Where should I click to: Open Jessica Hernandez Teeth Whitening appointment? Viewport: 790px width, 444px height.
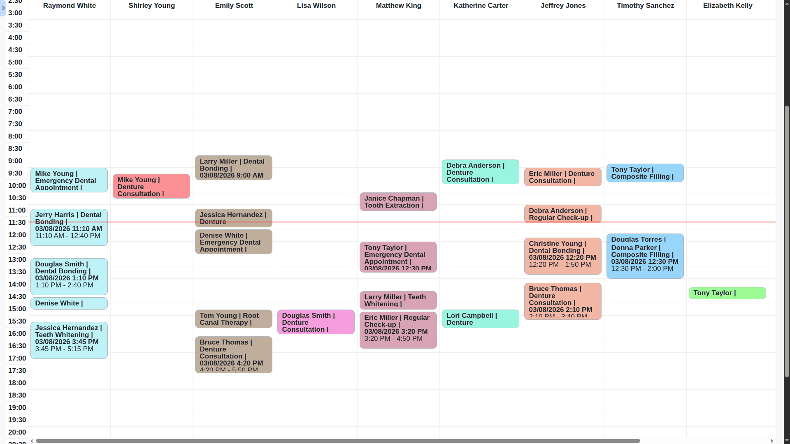pyautogui.click(x=69, y=340)
